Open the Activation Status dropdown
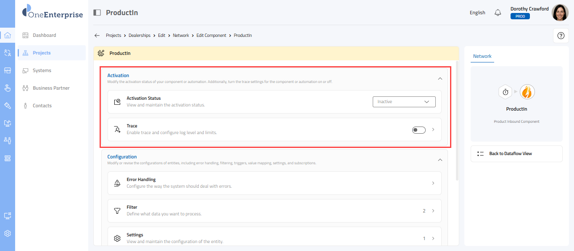 [x=404, y=102]
